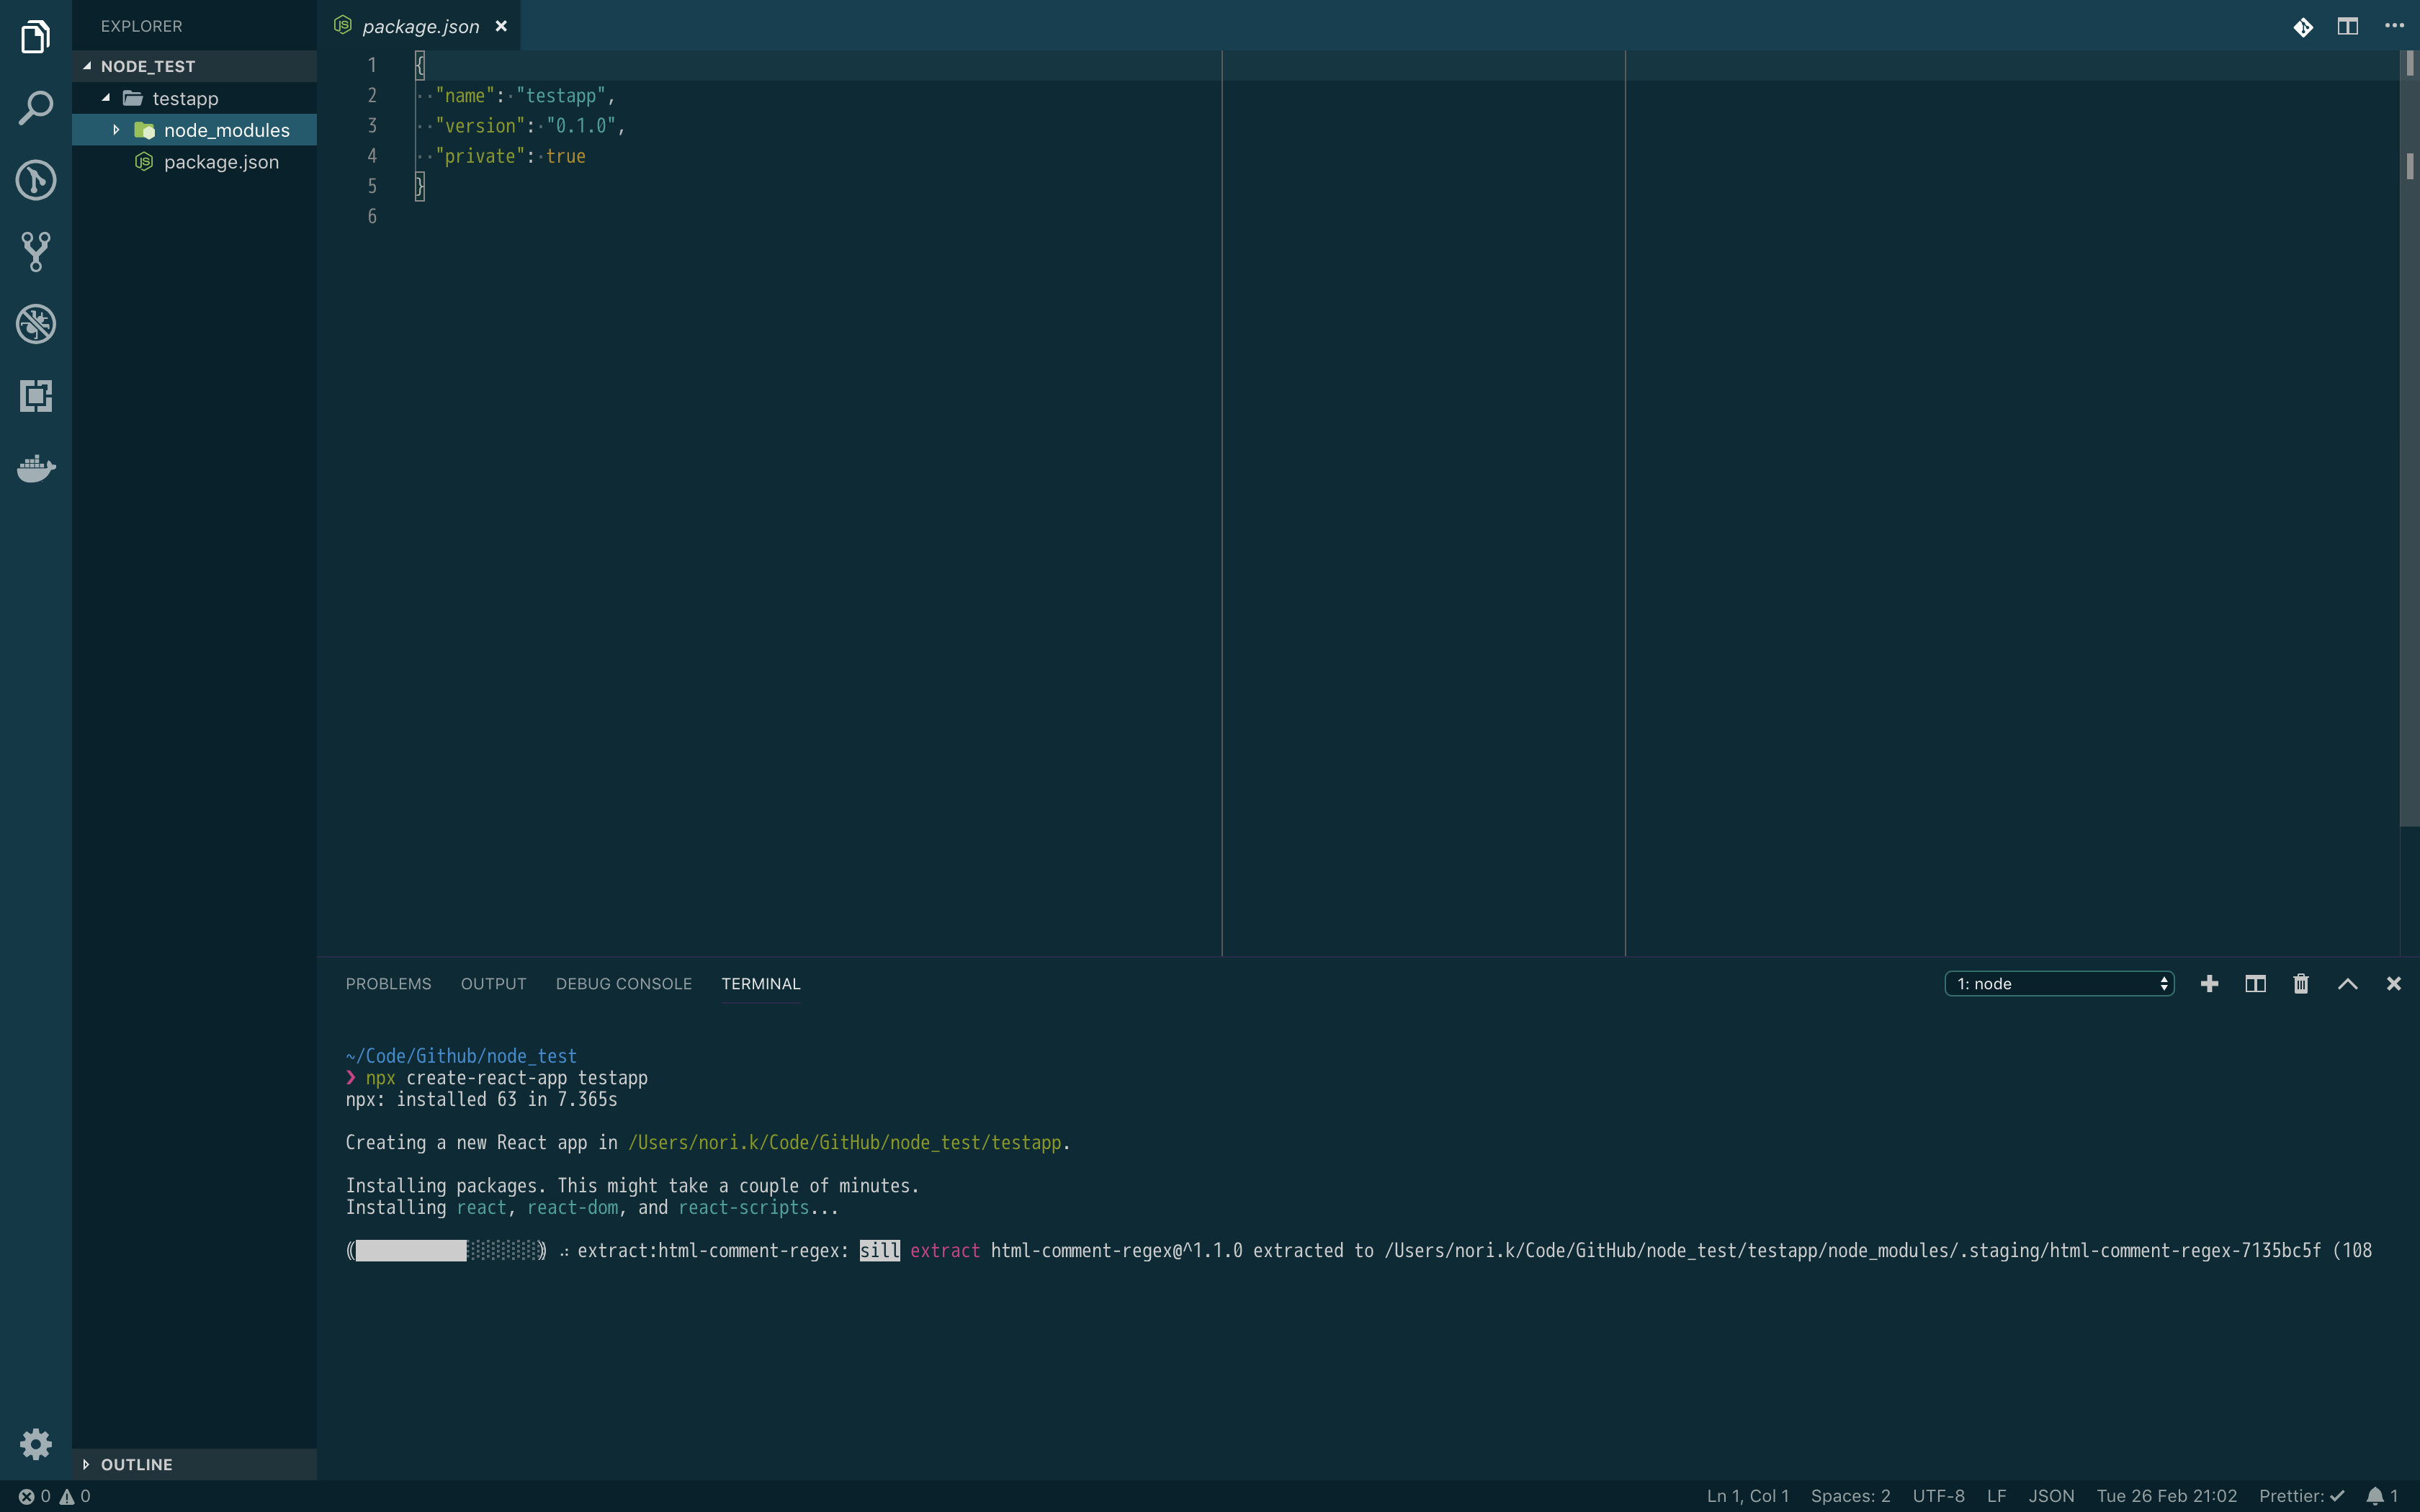Switch to the PROBLEMS tab

click(388, 984)
